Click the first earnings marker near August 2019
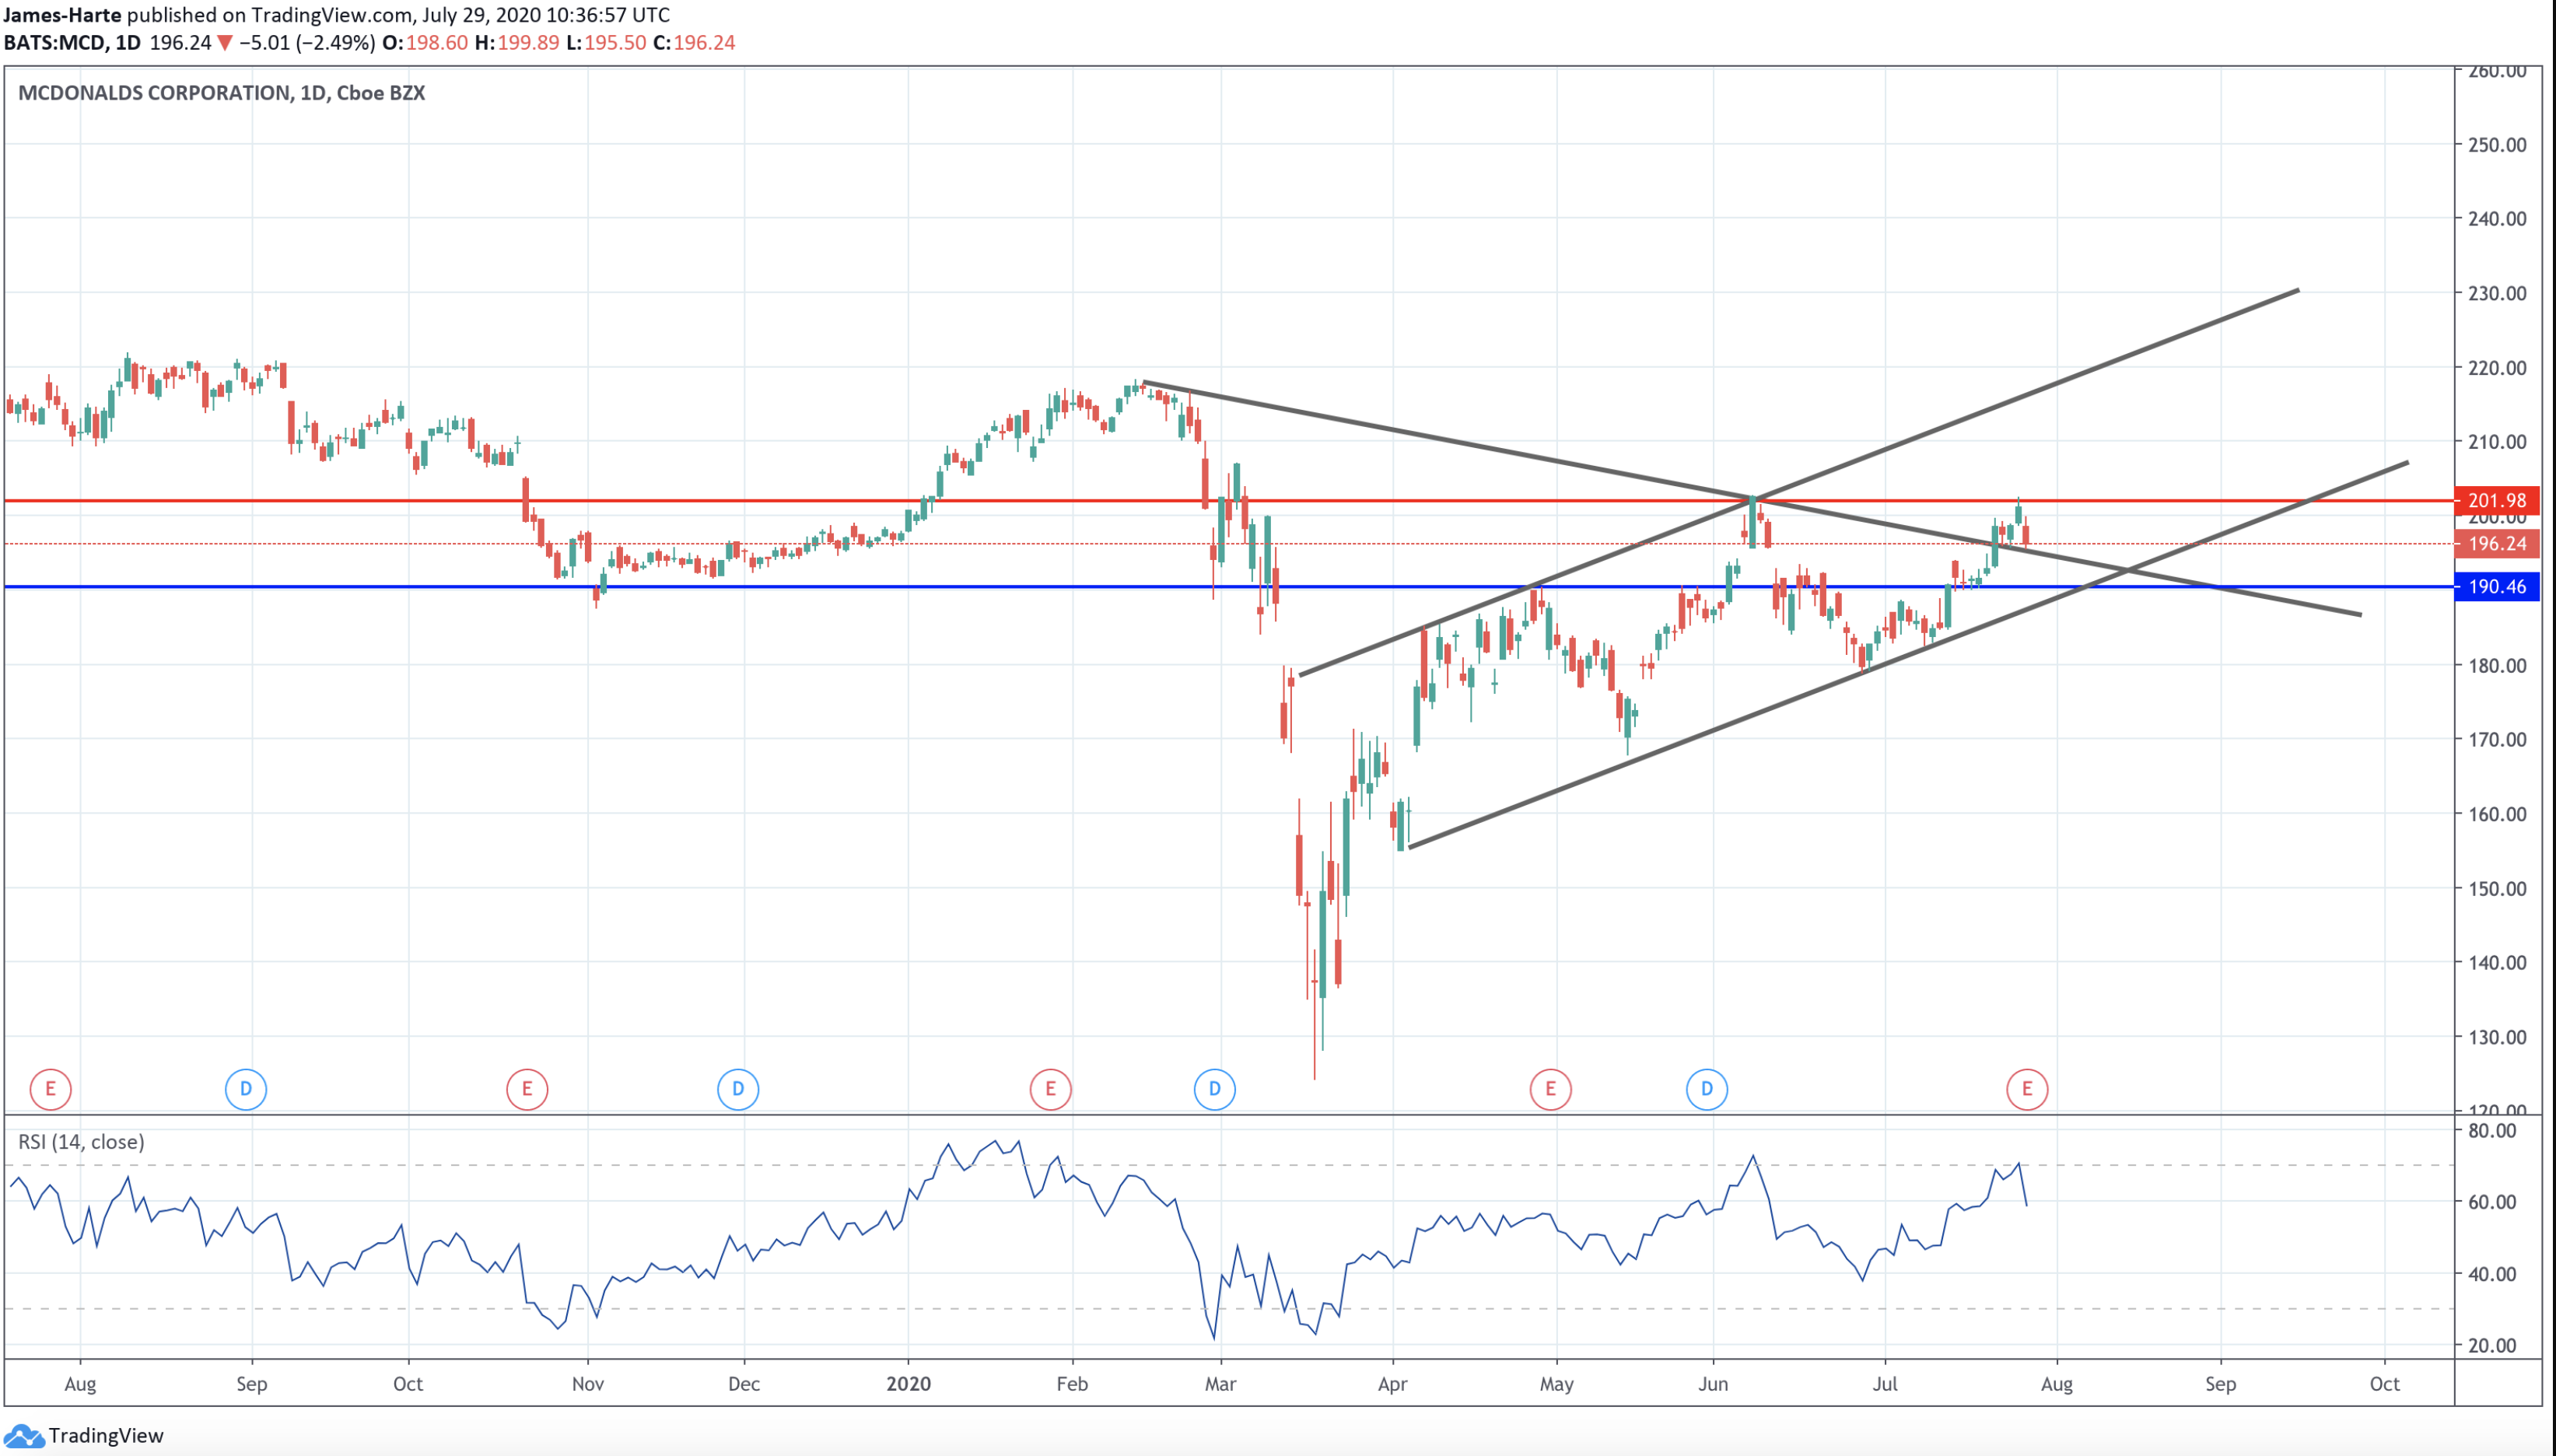The width and height of the screenshot is (2556, 1456). click(50, 1089)
